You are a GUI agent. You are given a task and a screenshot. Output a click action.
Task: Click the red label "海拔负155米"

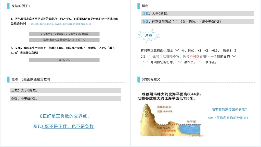(x=168, y=131)
